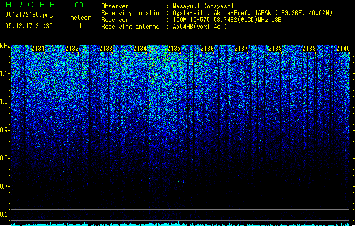Click time marker 2137
This screenshot has height=226, width=356.
coord(241,49)
